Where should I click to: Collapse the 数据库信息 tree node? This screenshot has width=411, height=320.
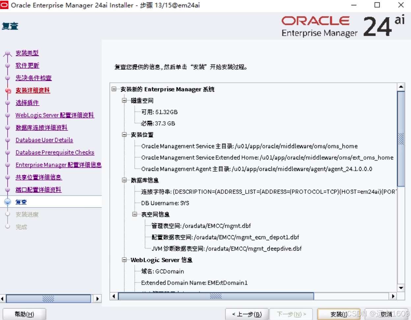[x=124, y=180]
